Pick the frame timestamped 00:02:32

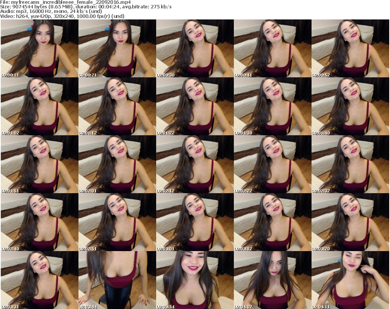tap(350, 164)
